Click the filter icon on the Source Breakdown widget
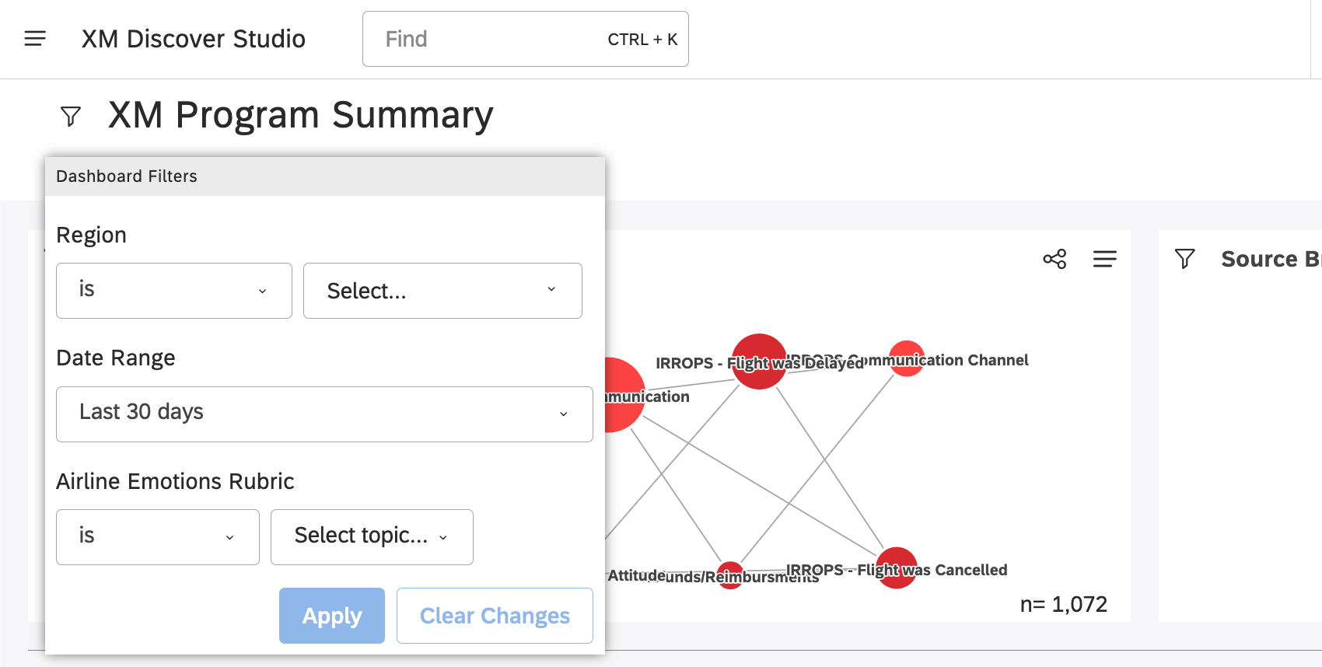1322x667 pixels. (x=1185, y=259)
